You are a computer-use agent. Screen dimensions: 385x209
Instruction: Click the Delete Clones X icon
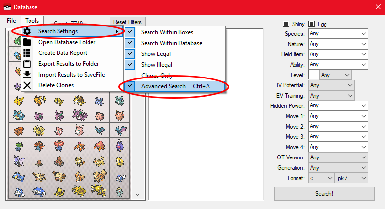27,85
